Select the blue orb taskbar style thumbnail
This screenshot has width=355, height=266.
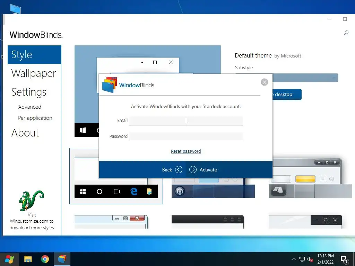point(213,188)
